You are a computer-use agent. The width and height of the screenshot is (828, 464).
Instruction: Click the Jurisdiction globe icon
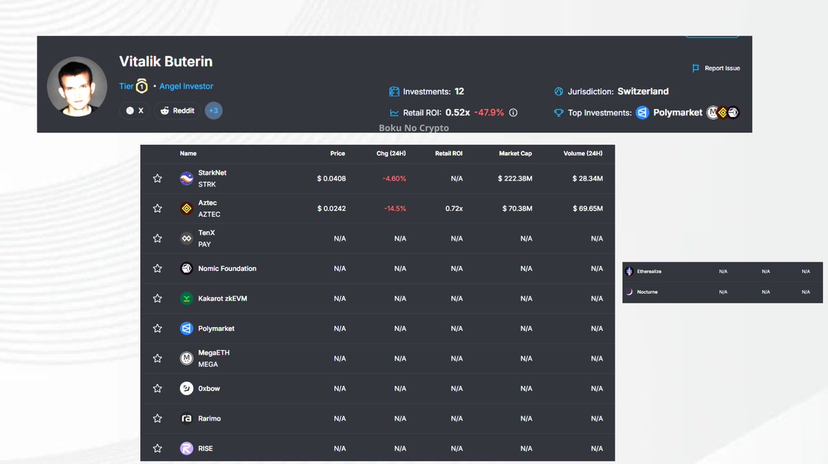point(559,91)
